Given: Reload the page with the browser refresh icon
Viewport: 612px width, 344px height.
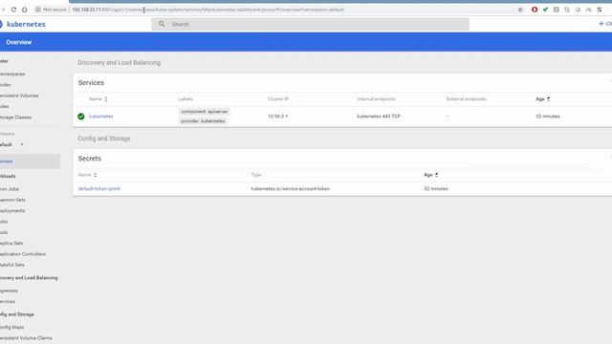Looking at the screenshot, I should (13, 10).
